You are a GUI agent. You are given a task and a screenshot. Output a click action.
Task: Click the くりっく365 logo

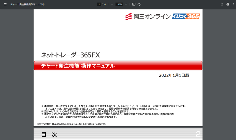tap(186, 16)
